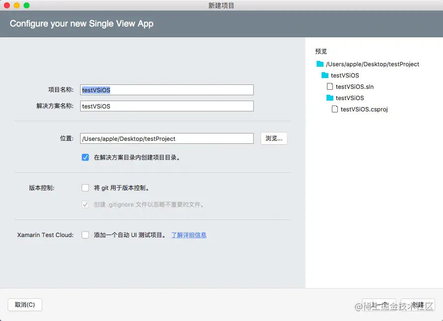Click the 解决方案名称 label

55,106
